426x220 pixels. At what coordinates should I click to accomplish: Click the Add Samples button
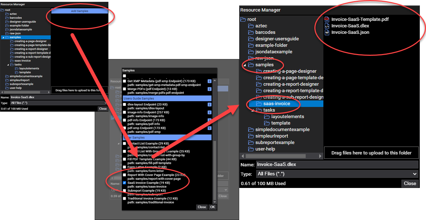coord(79,11)
